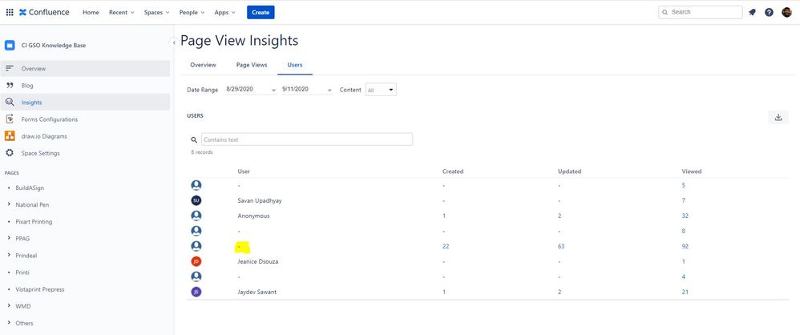This screenshot has height=335, width=800.
Task: Open draw.io Diagrams in sidebar
Action: 44,136
